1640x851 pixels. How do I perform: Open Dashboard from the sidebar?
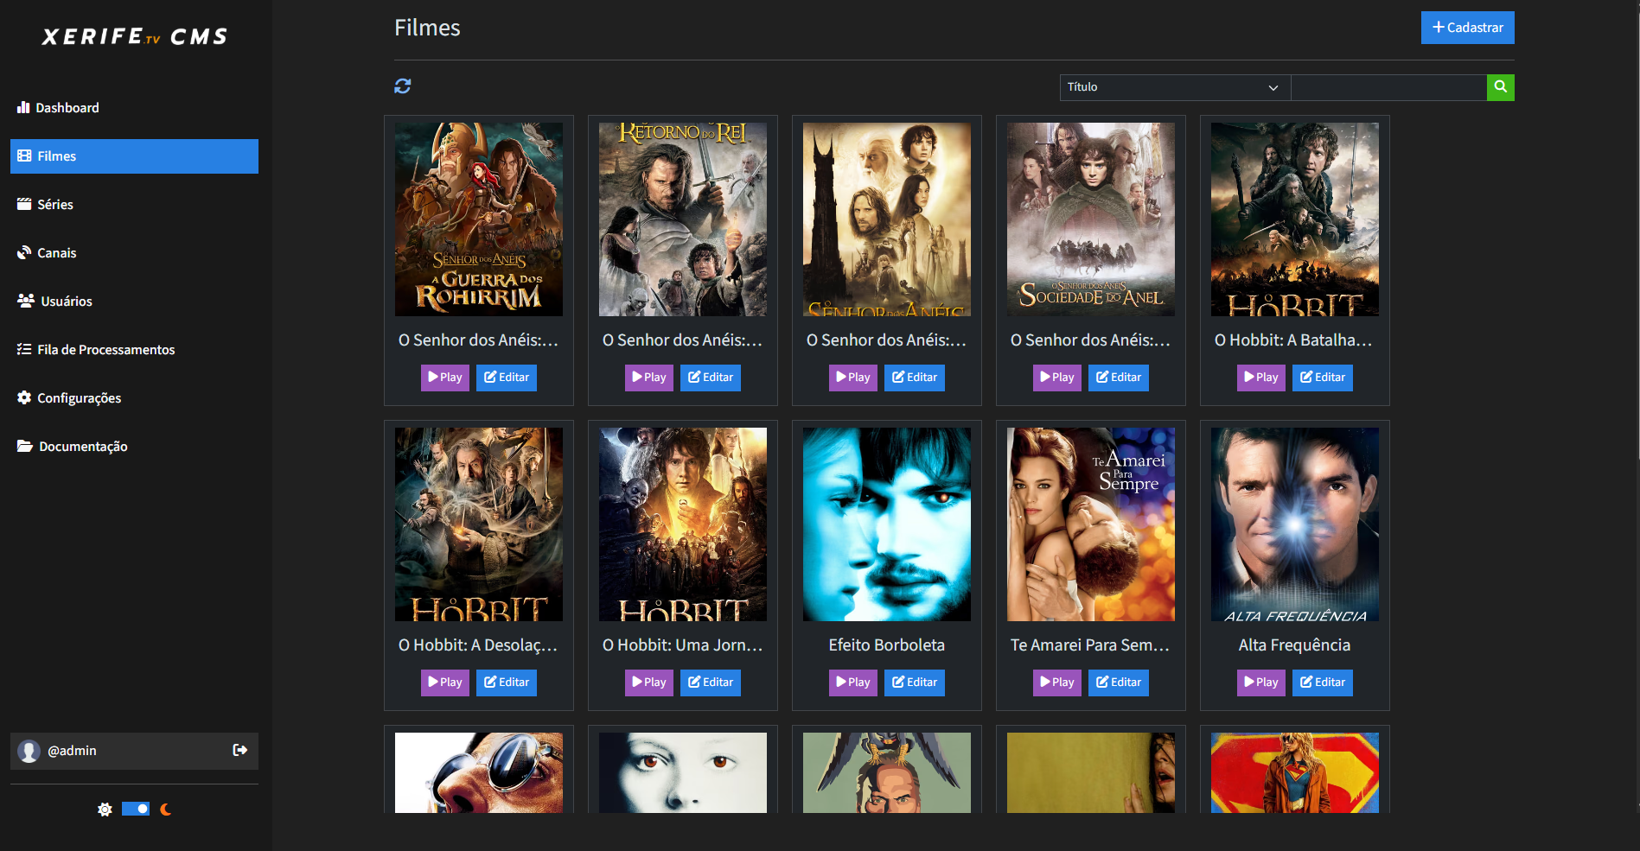tap(134, 108)
